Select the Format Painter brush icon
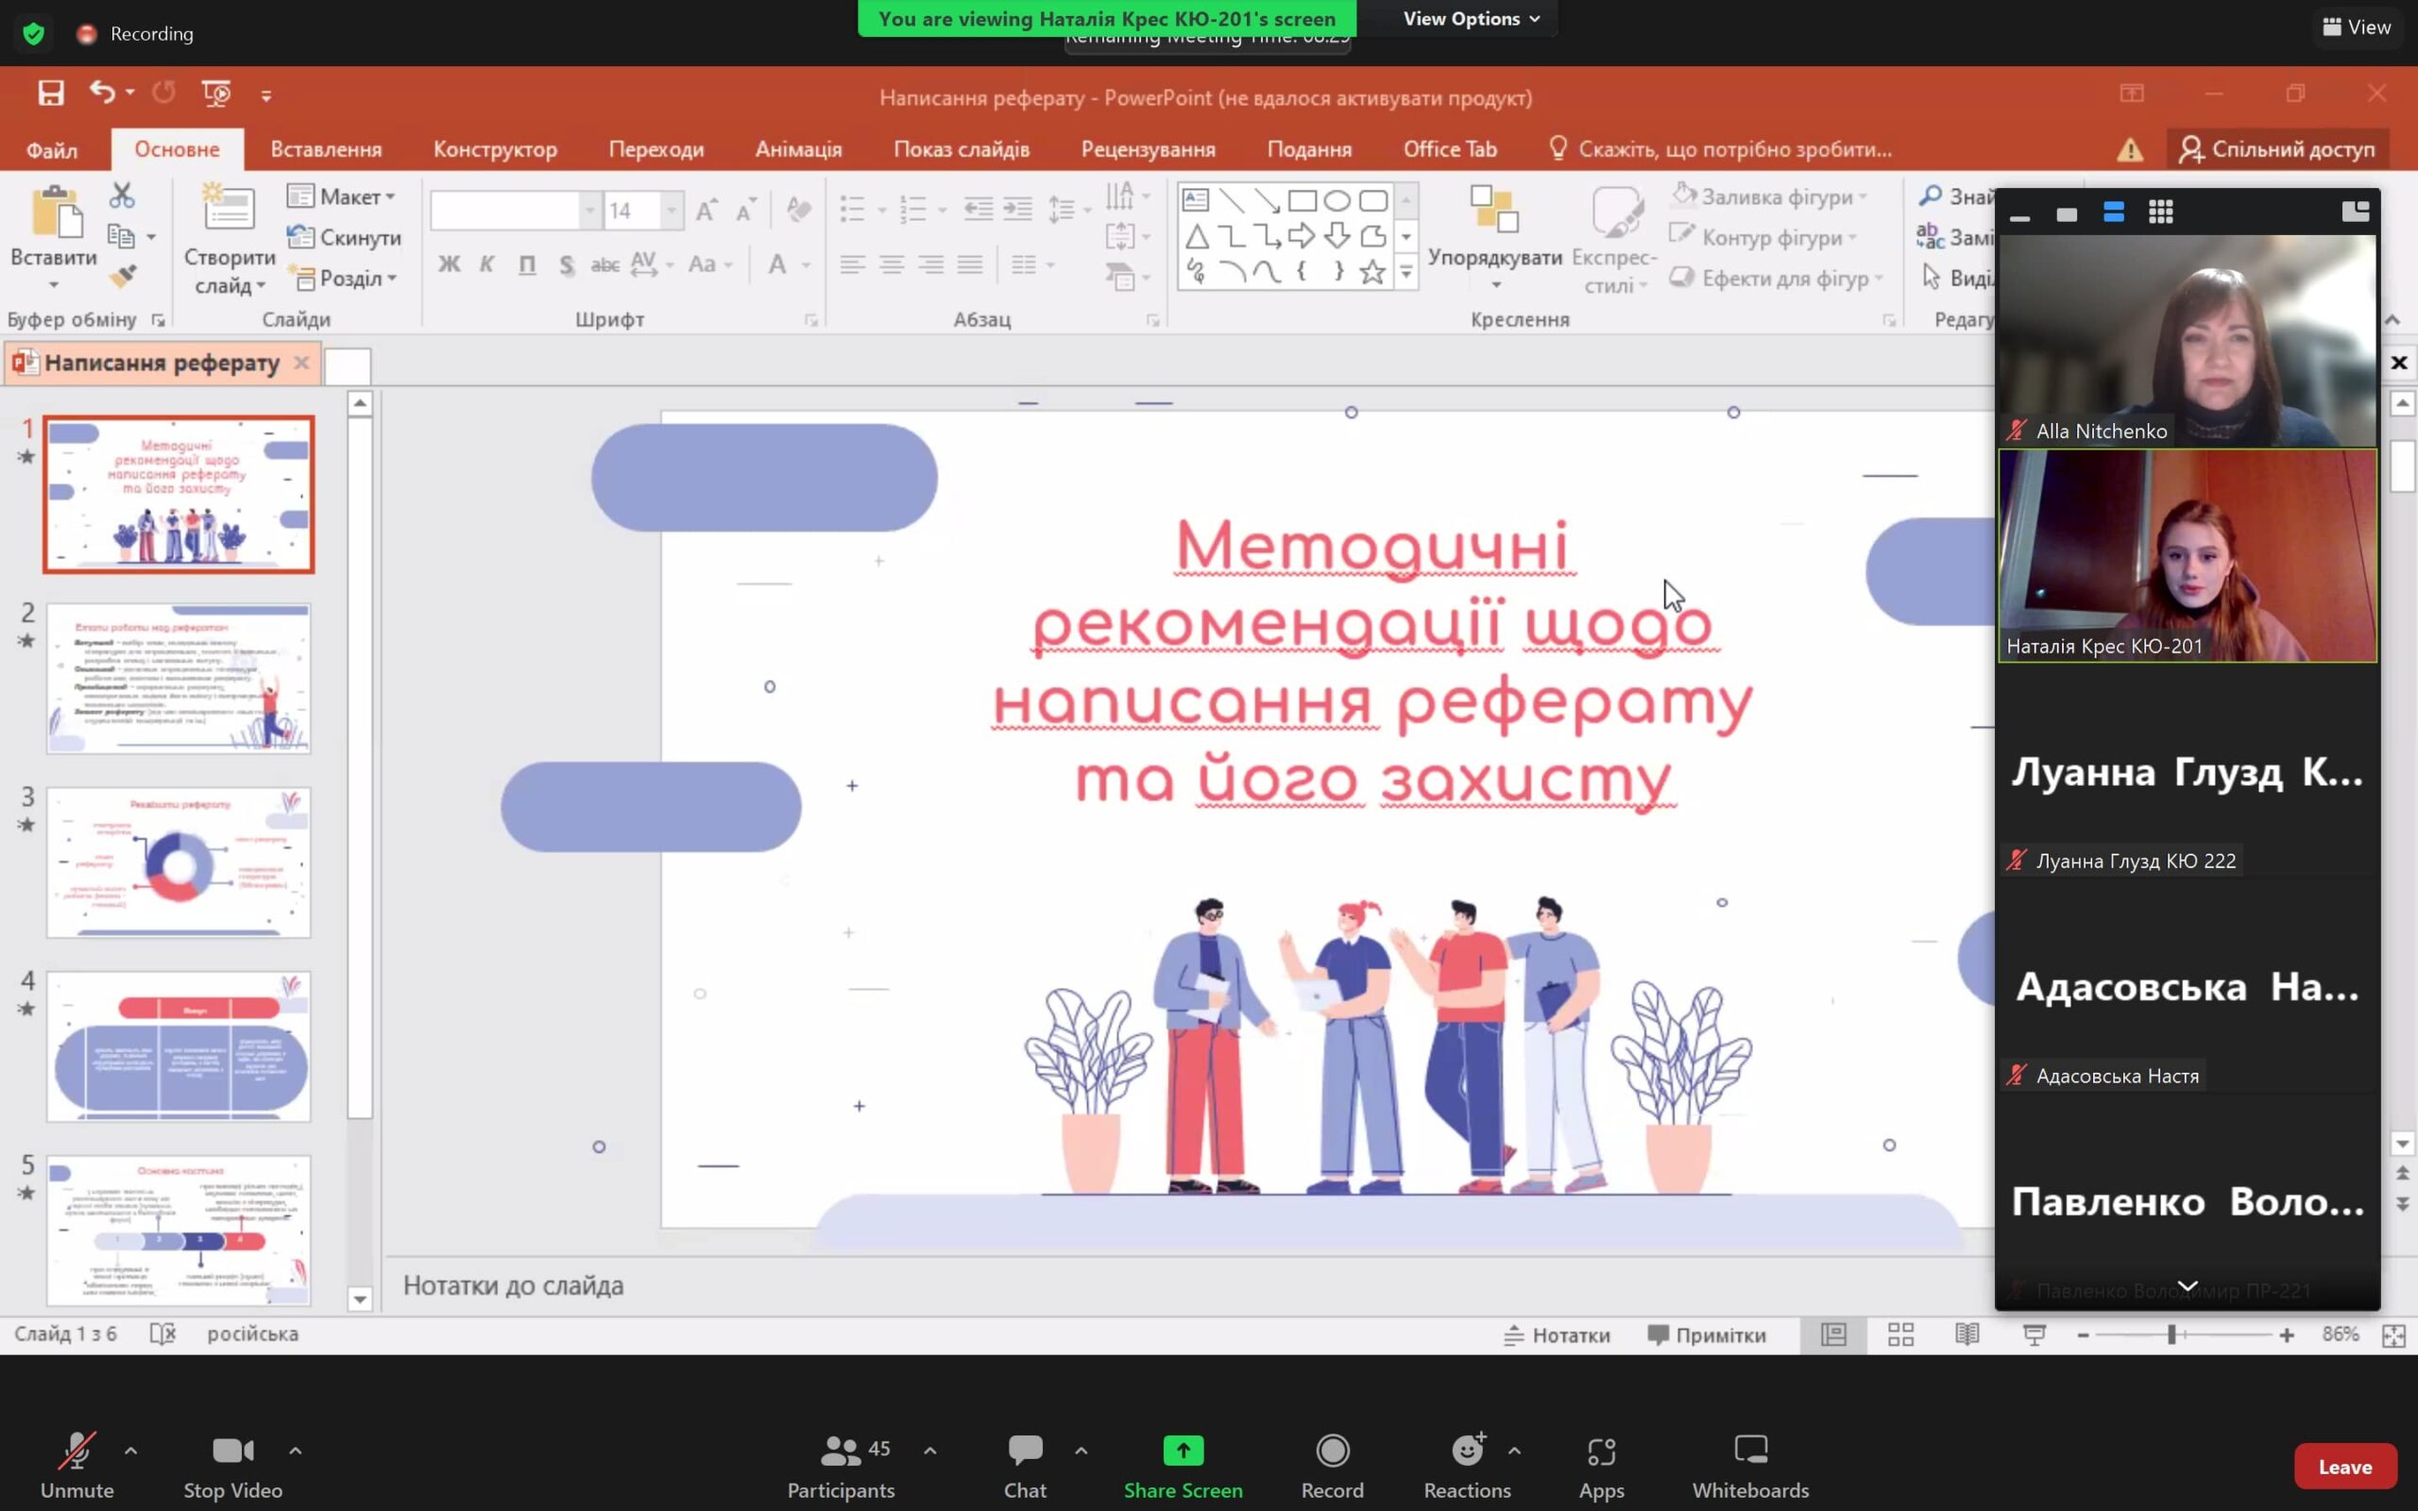The width and height of the screenshot is (2418, 1511). [x=122, y=276]
